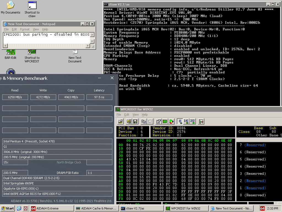The height and width of the screenshot is (212, 282).
Task: Open the Format menu in Notepad
Action: (25, 29)
